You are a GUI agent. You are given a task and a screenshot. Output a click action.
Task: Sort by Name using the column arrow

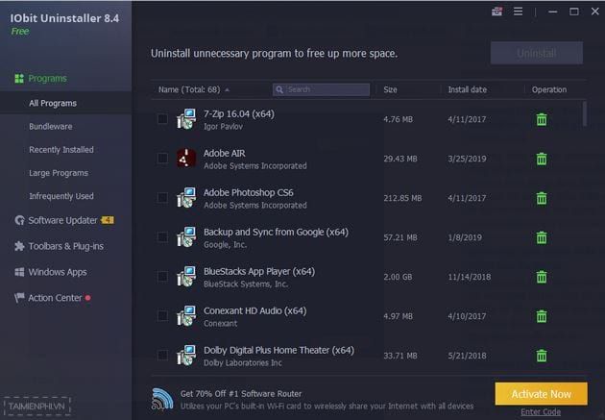pyautogui.click(x=228, y=90)
